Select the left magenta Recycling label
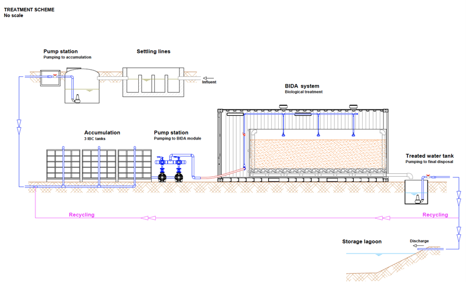Image resolution: width=466 pixels, height=282 pixels. [x=81, y=215]
